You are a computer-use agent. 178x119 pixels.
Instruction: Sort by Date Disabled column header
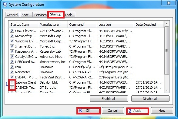click(149, 25)
